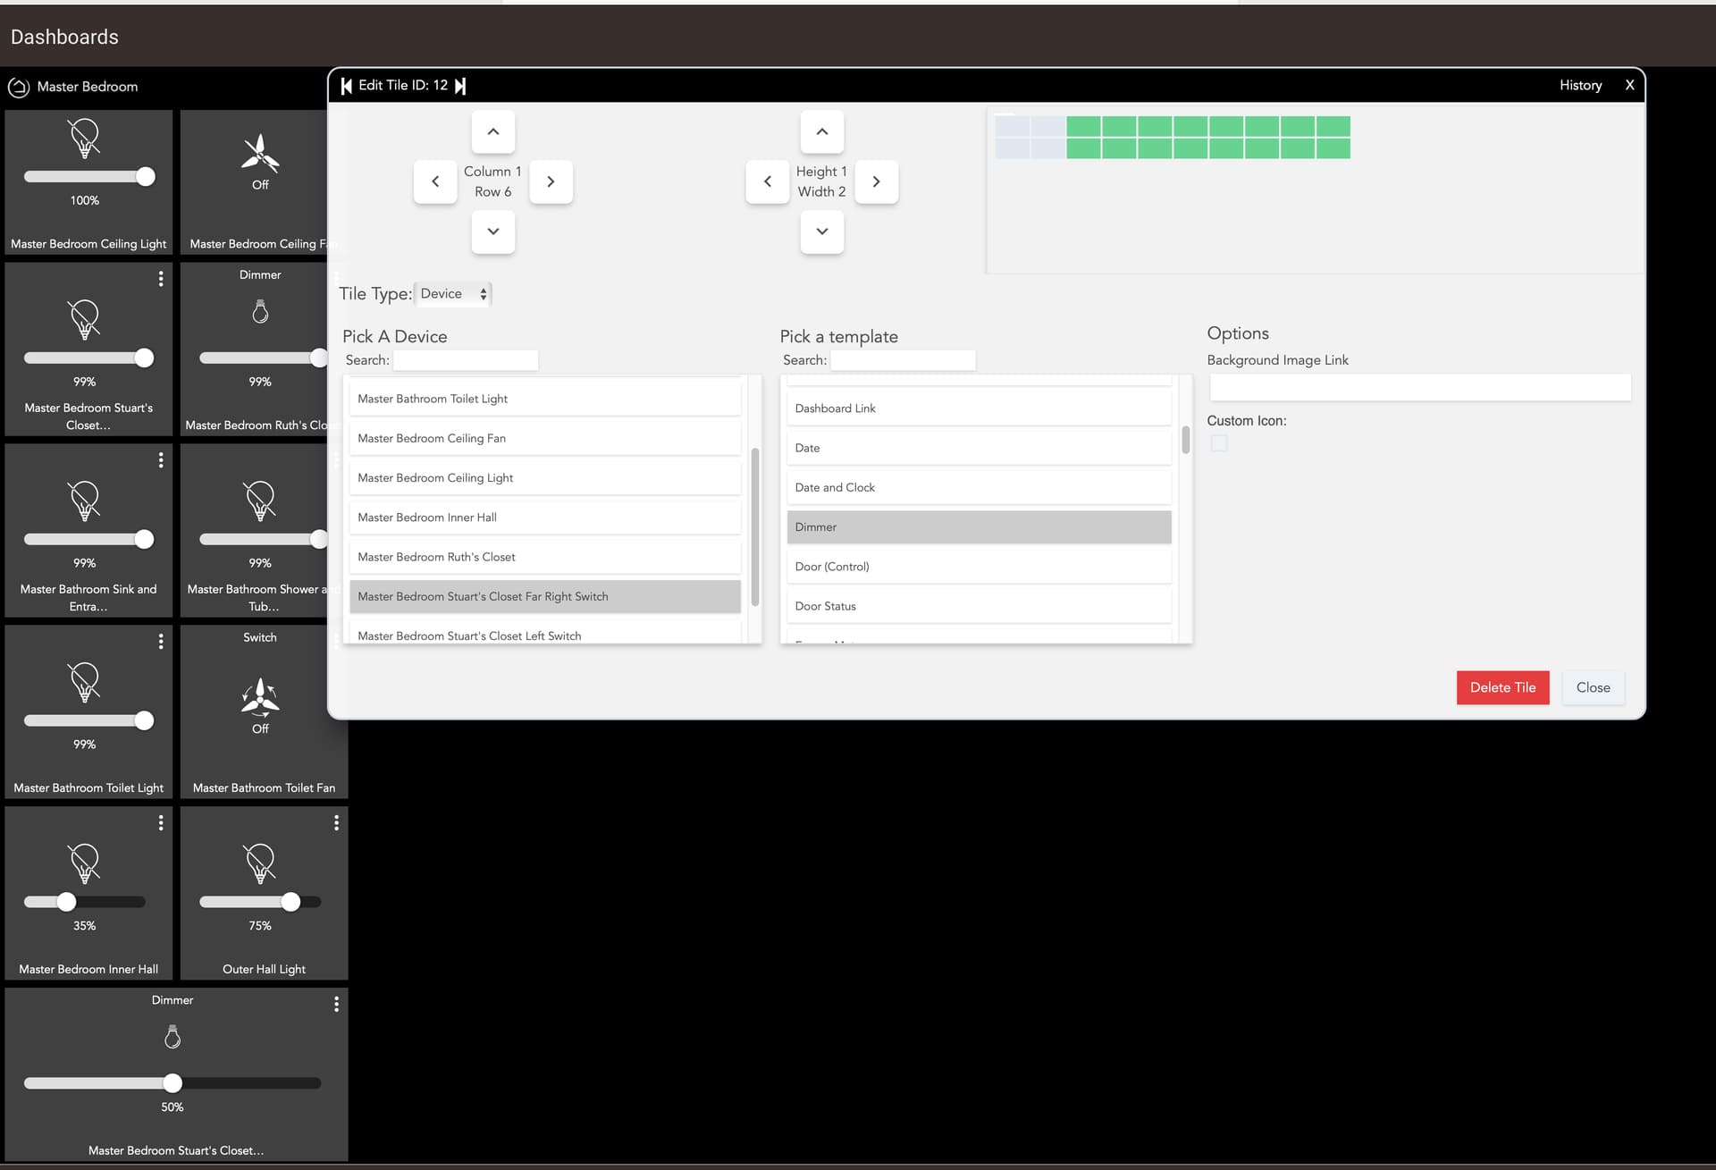
Task: Click the Background Image Link field
Action: tap(1419, 387)
